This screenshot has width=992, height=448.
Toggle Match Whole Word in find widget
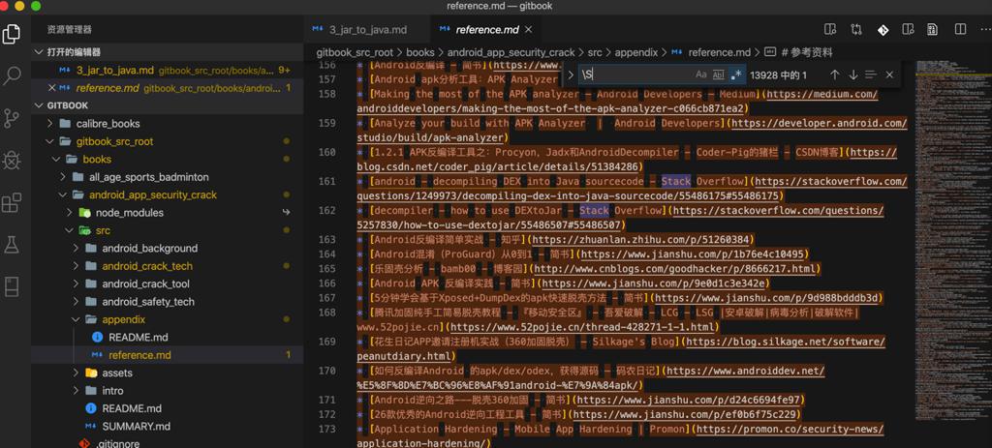[x=718, y=75]
